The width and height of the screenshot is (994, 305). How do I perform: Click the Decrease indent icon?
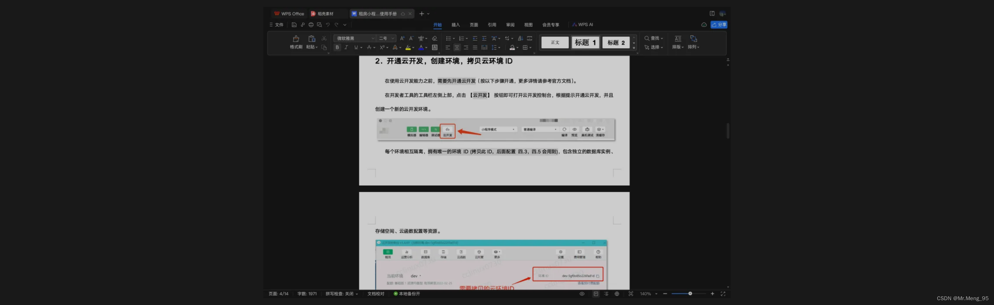pyautogui.click(x=475, y=38)
